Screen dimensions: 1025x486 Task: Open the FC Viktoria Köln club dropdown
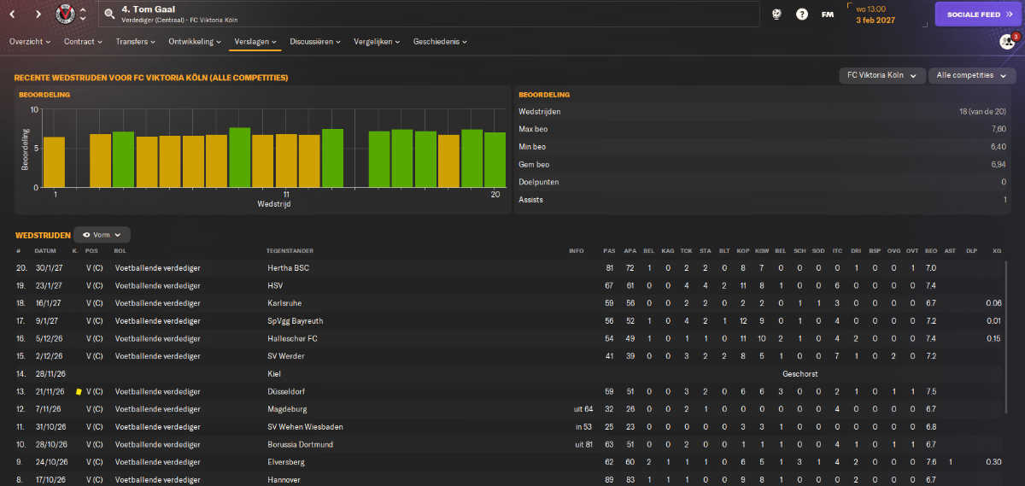click(x=882, y=76)
